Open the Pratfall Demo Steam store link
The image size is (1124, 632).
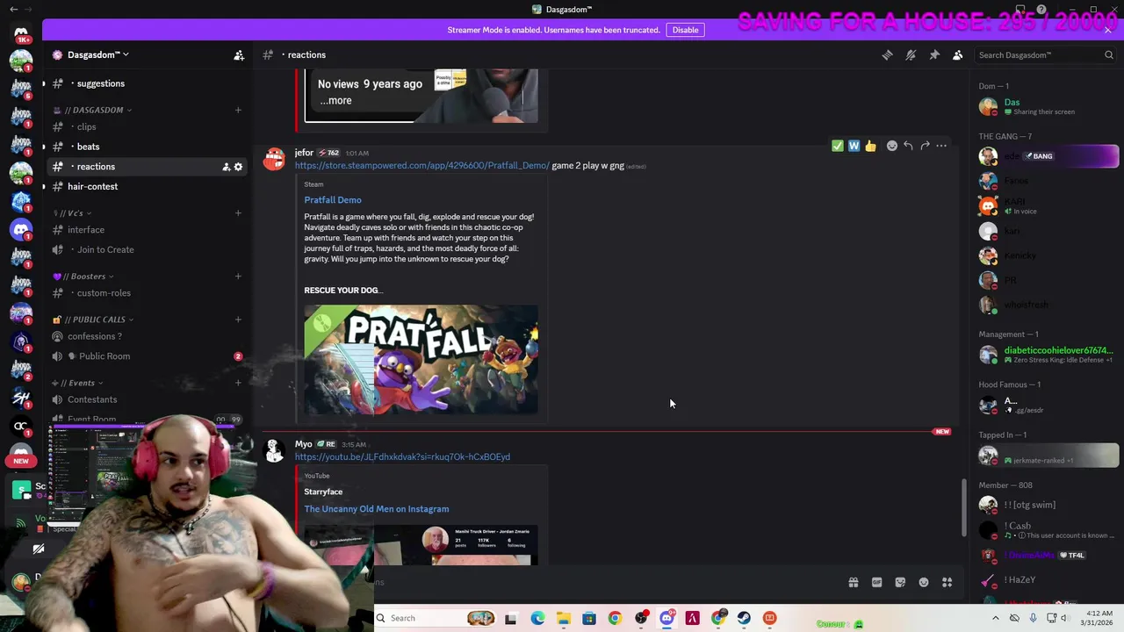click(421, 165)
